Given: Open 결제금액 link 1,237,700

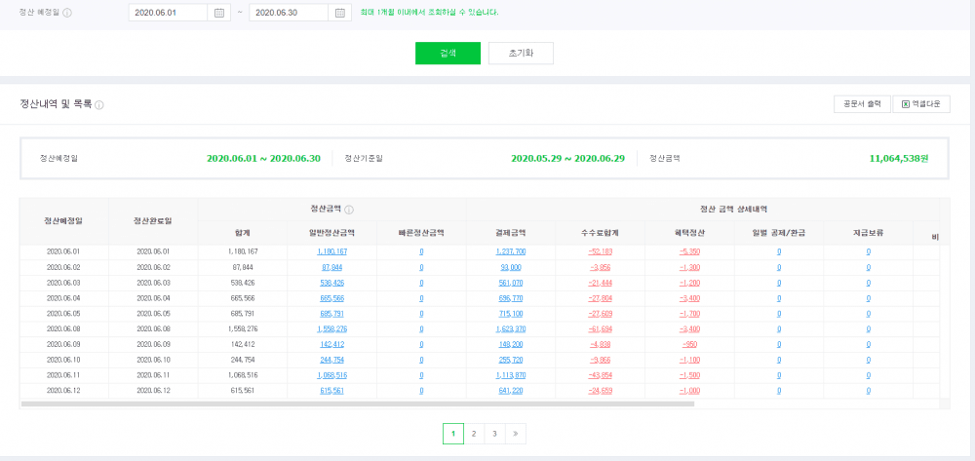Looking at the screenshot, I should pos(511,252).
